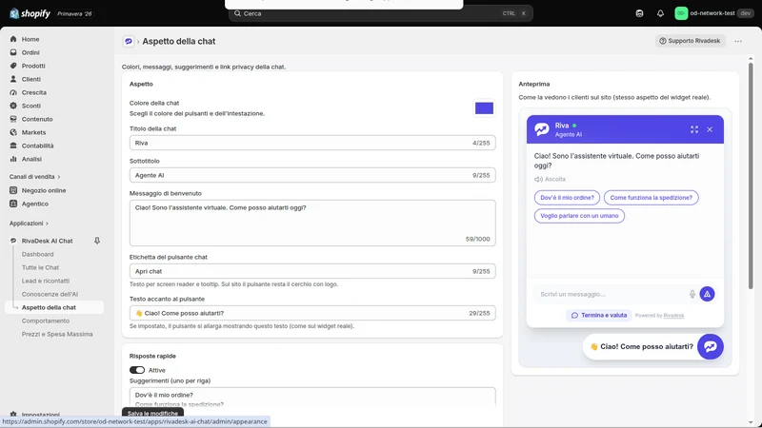Viewport: 762px width, 428px height.
Task: Click Scrivi un messaggio preview input
Action: pyautogui.click(x=612, y=294)
